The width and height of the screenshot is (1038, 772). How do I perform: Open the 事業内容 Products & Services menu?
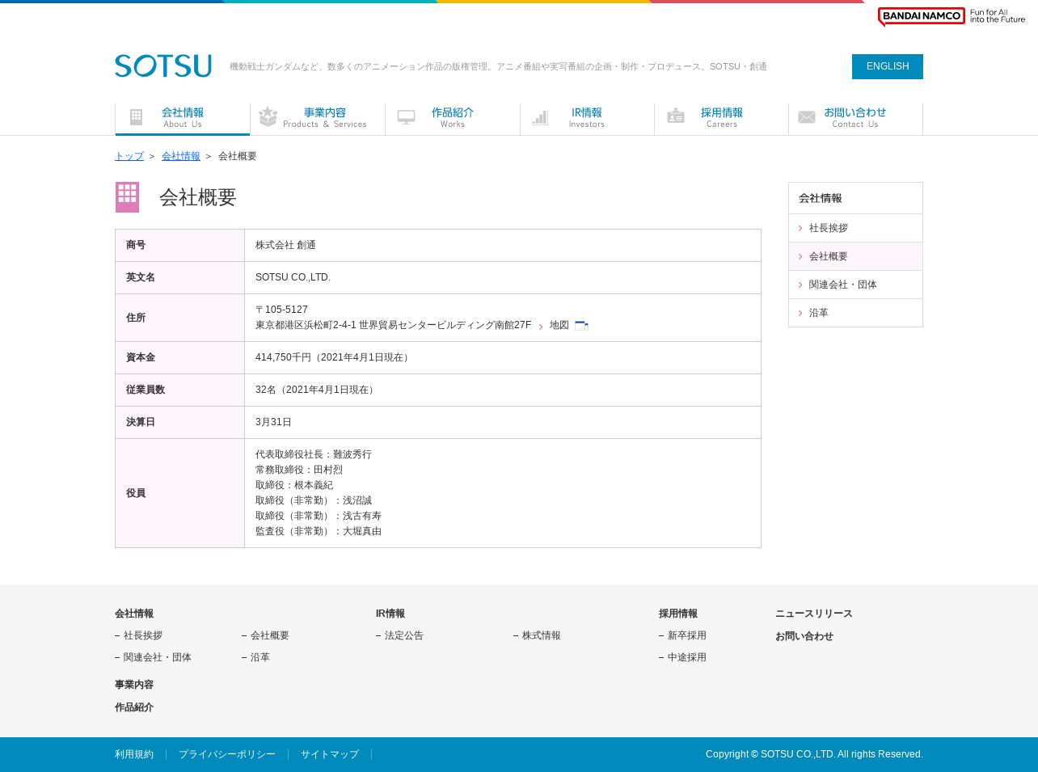point(318,119)
